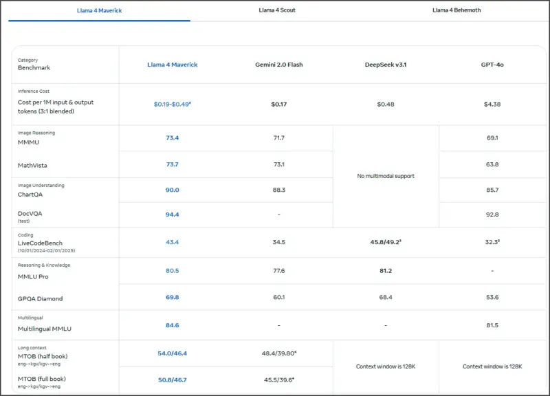Viewport: 550px width, 396px height.
Task: Select Gemini's MTOB full book 45.5/39.6
Action: click(279, 380)
